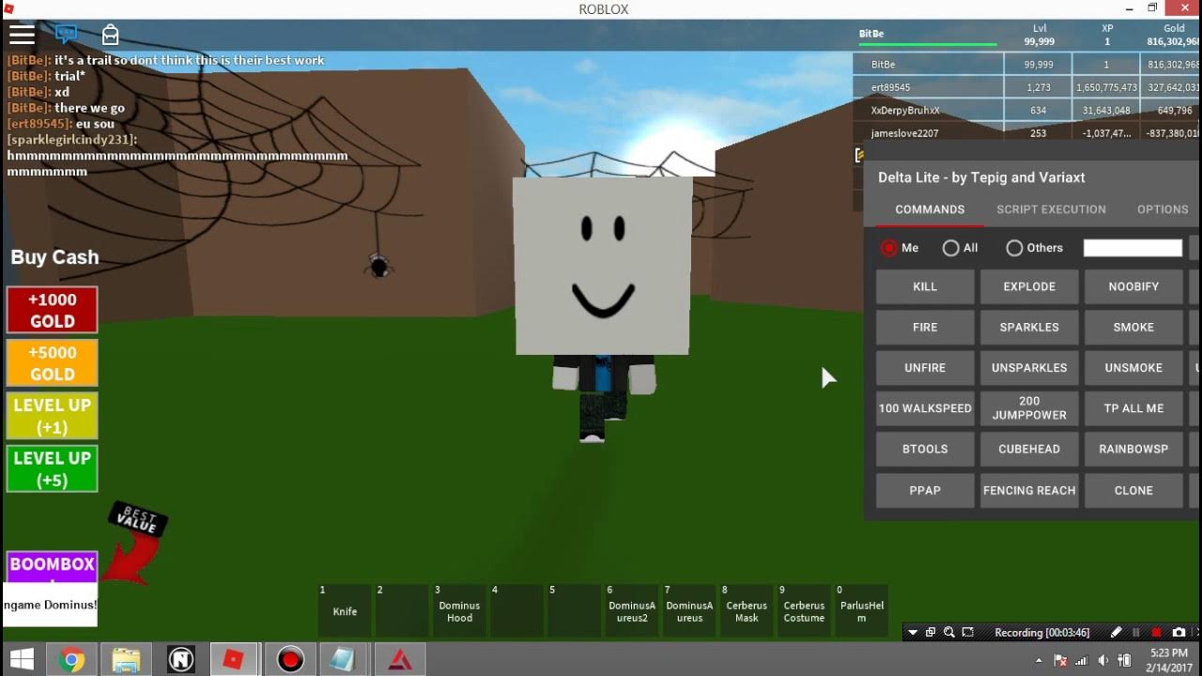Click the EXPLODE command button

(x=1029, y=286)
